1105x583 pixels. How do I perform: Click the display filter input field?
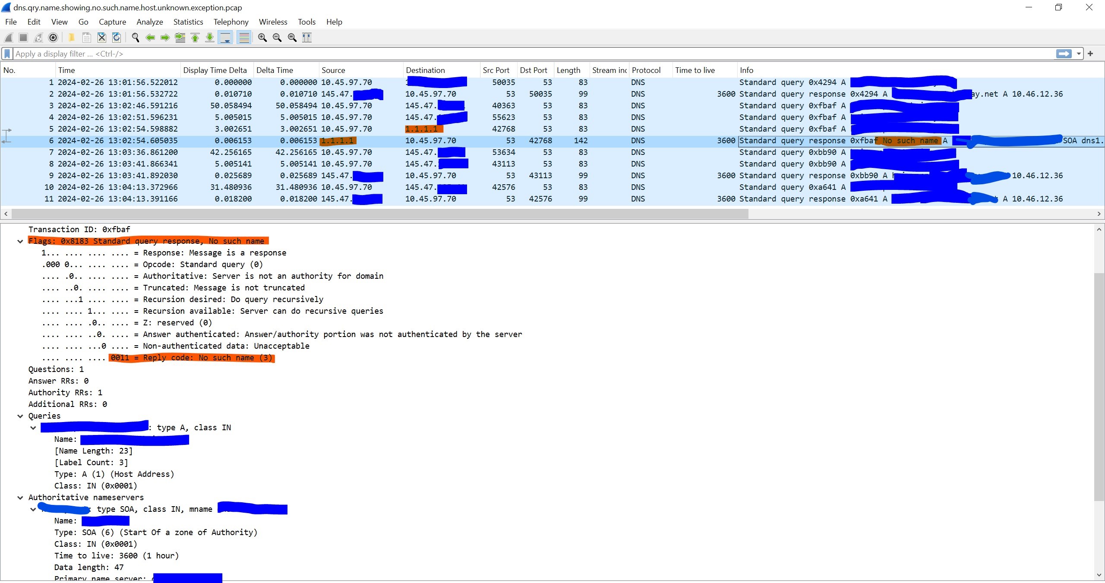pyautogui.click(x=518, y=54)
